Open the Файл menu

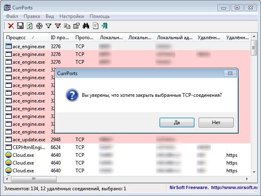click(x=12, y=16)
